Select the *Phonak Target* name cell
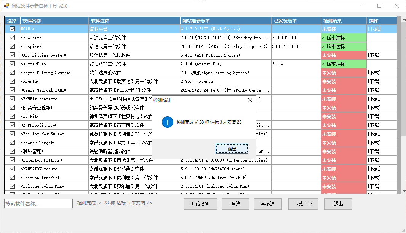The image size is (406, 233). [54, 143]
